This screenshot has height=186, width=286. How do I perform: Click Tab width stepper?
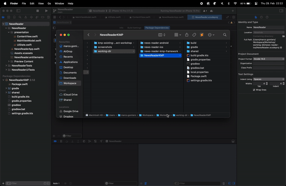click(267, 84)
